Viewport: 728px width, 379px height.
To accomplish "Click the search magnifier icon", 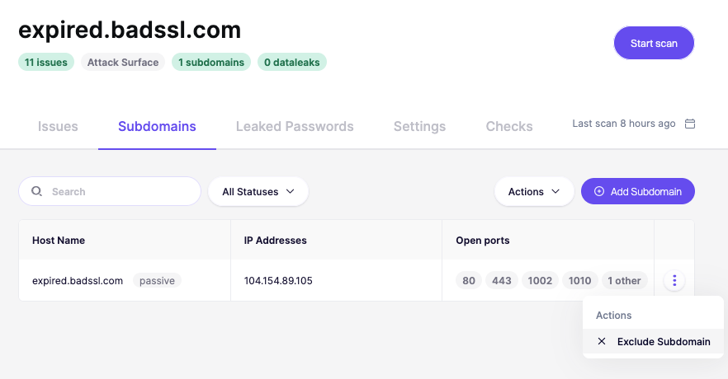I will click(37, 191).
